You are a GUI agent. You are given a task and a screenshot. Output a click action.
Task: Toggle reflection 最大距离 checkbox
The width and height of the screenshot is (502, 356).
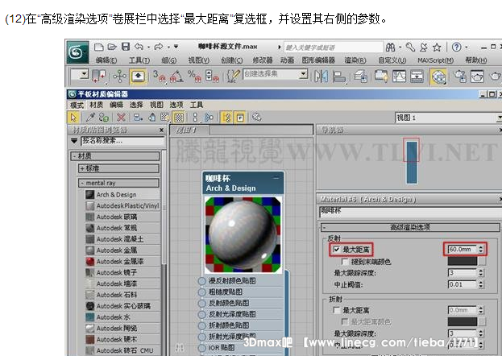[337, 249]
